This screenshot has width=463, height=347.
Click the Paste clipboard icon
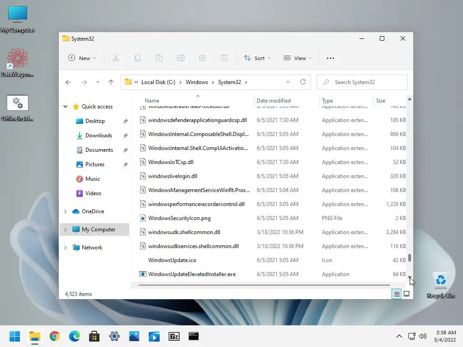159,58
